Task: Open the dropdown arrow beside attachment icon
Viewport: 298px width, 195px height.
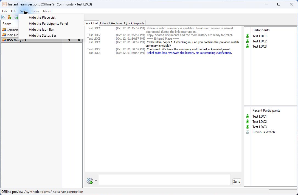Action: [x=96, y=181]
